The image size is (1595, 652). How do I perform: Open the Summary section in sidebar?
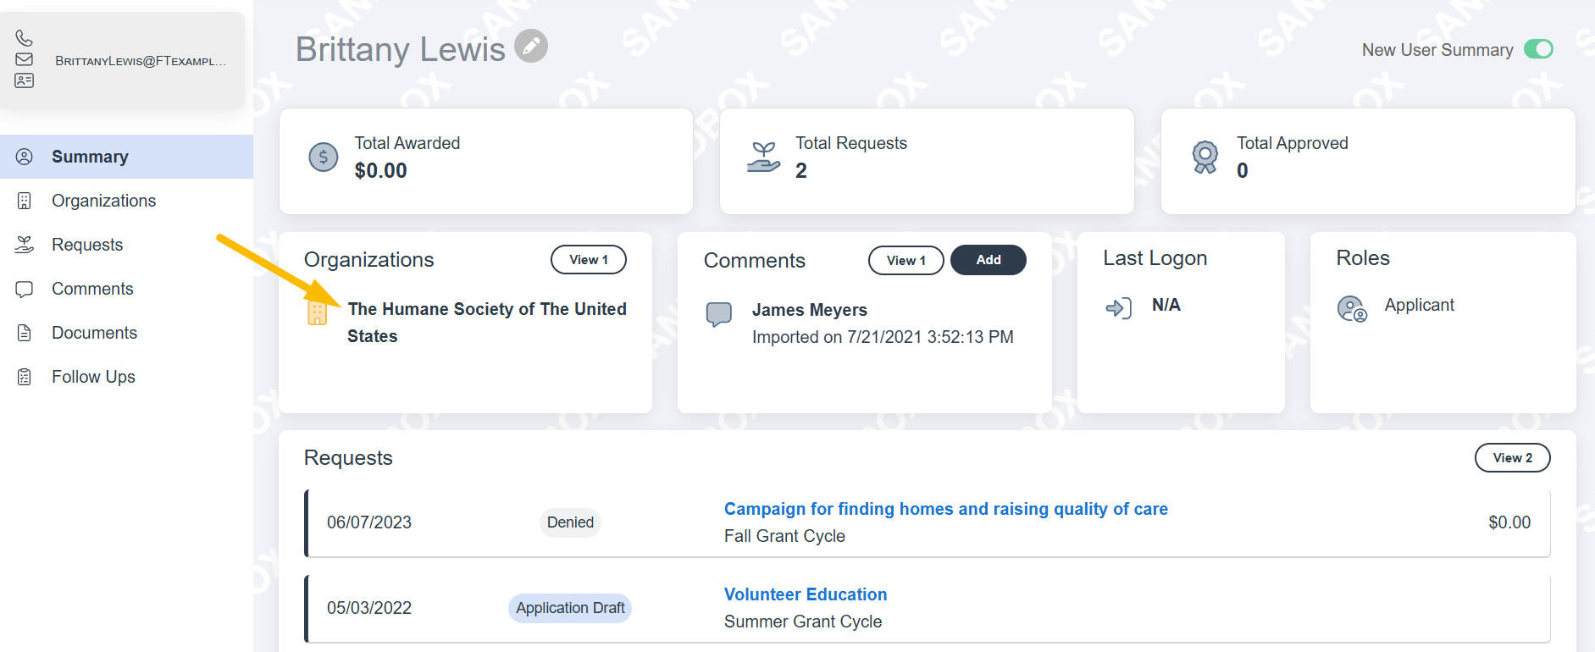pyautogui.click(x=126, y=157)
